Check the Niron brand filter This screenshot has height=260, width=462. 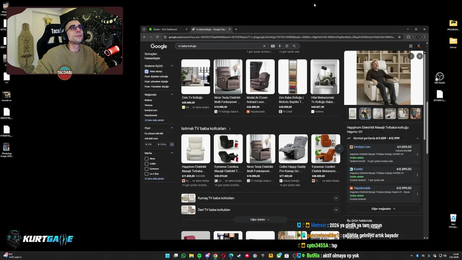click(147, 159)
